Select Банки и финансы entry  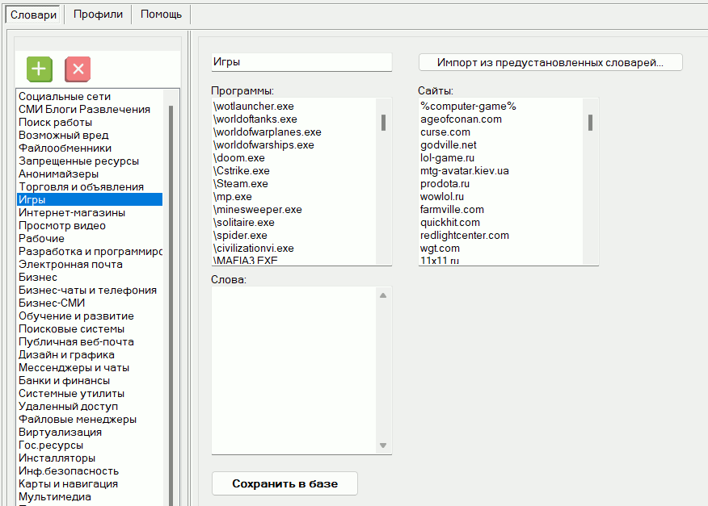pos(64,381)
